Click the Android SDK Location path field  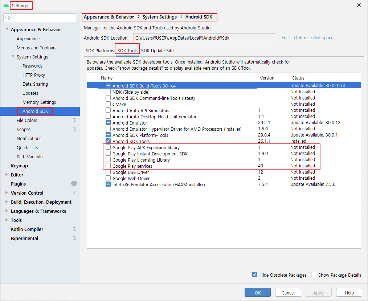coord(204,38)
